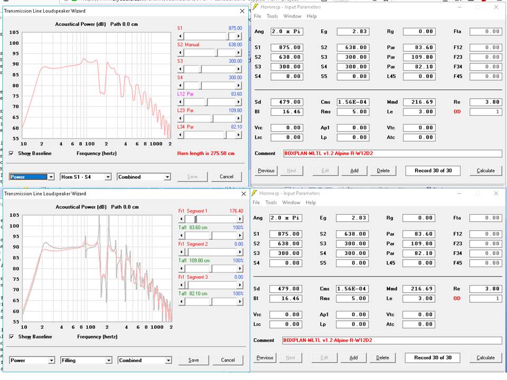Click S4 slider right arrow in top wizard

[x=239, y=85]
